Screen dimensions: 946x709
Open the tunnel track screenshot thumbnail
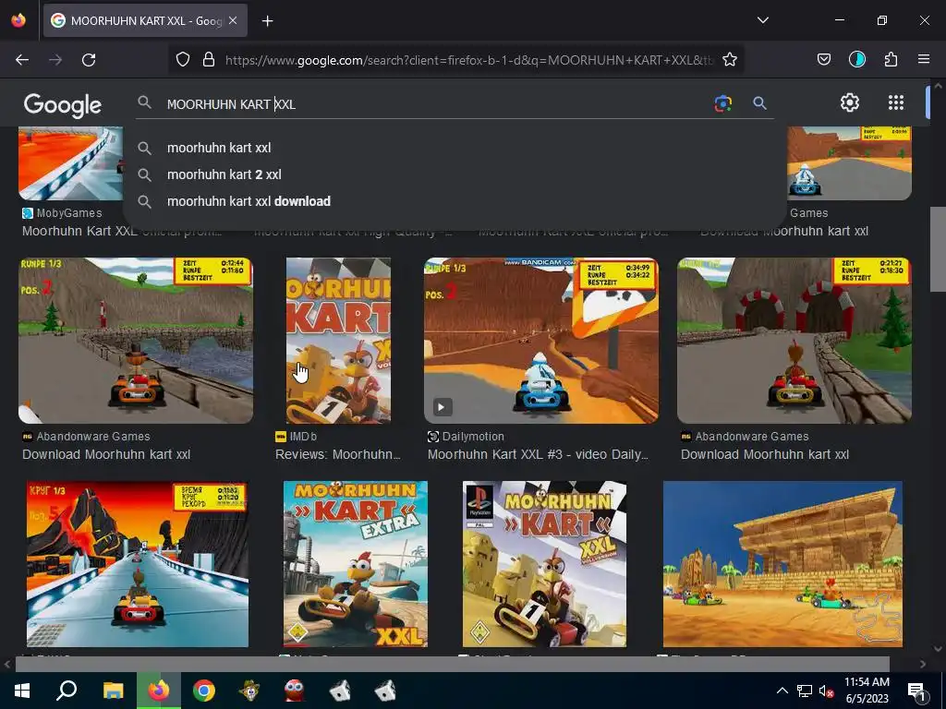point(794,341)
